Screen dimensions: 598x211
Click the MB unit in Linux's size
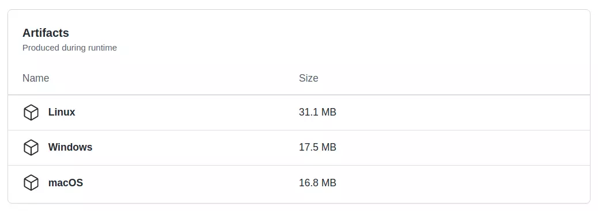(329, 112)
